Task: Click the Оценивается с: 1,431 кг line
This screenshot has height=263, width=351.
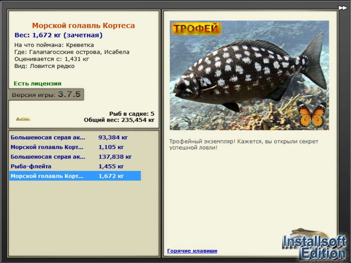Action: click(52, 59)
